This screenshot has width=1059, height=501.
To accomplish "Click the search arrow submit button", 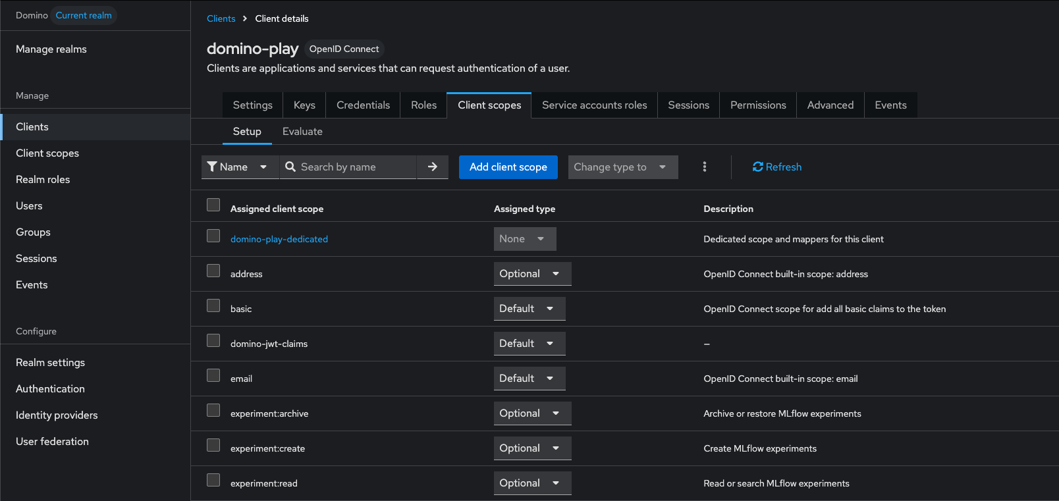I will (x=433, y=167).
